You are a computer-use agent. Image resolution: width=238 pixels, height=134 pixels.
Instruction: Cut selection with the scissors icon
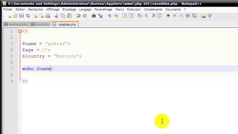(x=57, y=16)
